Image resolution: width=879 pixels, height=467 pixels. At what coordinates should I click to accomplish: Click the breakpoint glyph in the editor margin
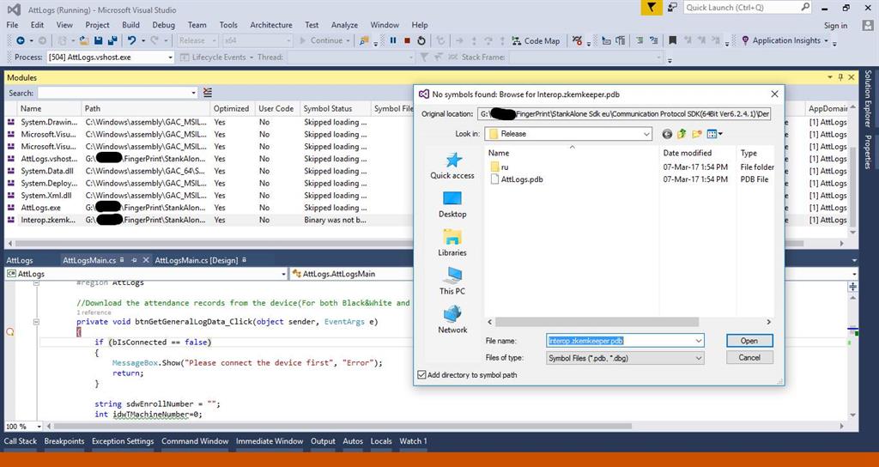9,332
